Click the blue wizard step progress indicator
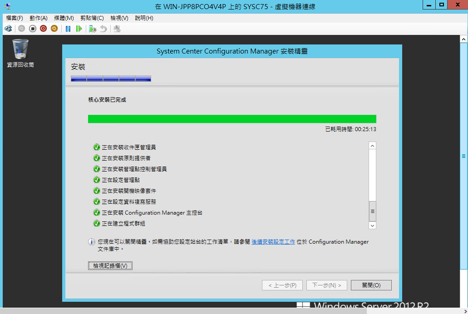Viewport: 468px width, 314px height. (111, 78)
